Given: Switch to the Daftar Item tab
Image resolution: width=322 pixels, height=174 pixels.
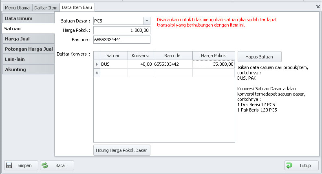Looking at the screenshot, I should tap(46, 8).
